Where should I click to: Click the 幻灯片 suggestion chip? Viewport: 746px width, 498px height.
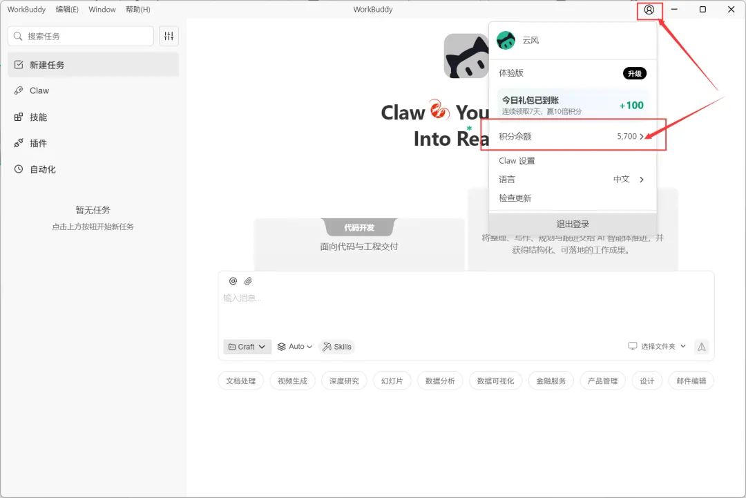pyautogui.click(x=392, y=381)
